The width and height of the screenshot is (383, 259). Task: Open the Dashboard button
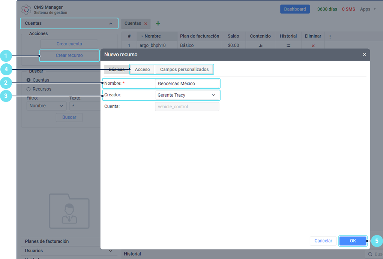point(295,9)
